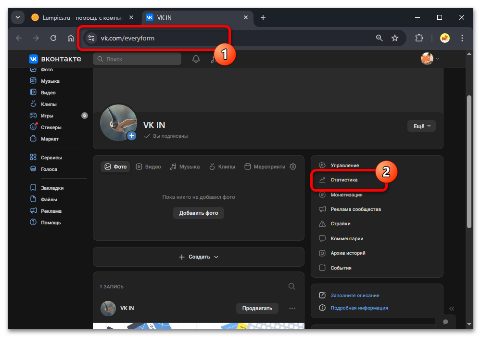481x337 pixels.
Task: Open Реклама in left sidebar
Action: (x=46, y=211)
